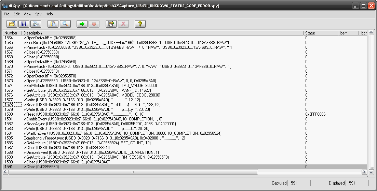377x191 pixels.
Task: Click the Captured count field
Action: click(299, 183)
